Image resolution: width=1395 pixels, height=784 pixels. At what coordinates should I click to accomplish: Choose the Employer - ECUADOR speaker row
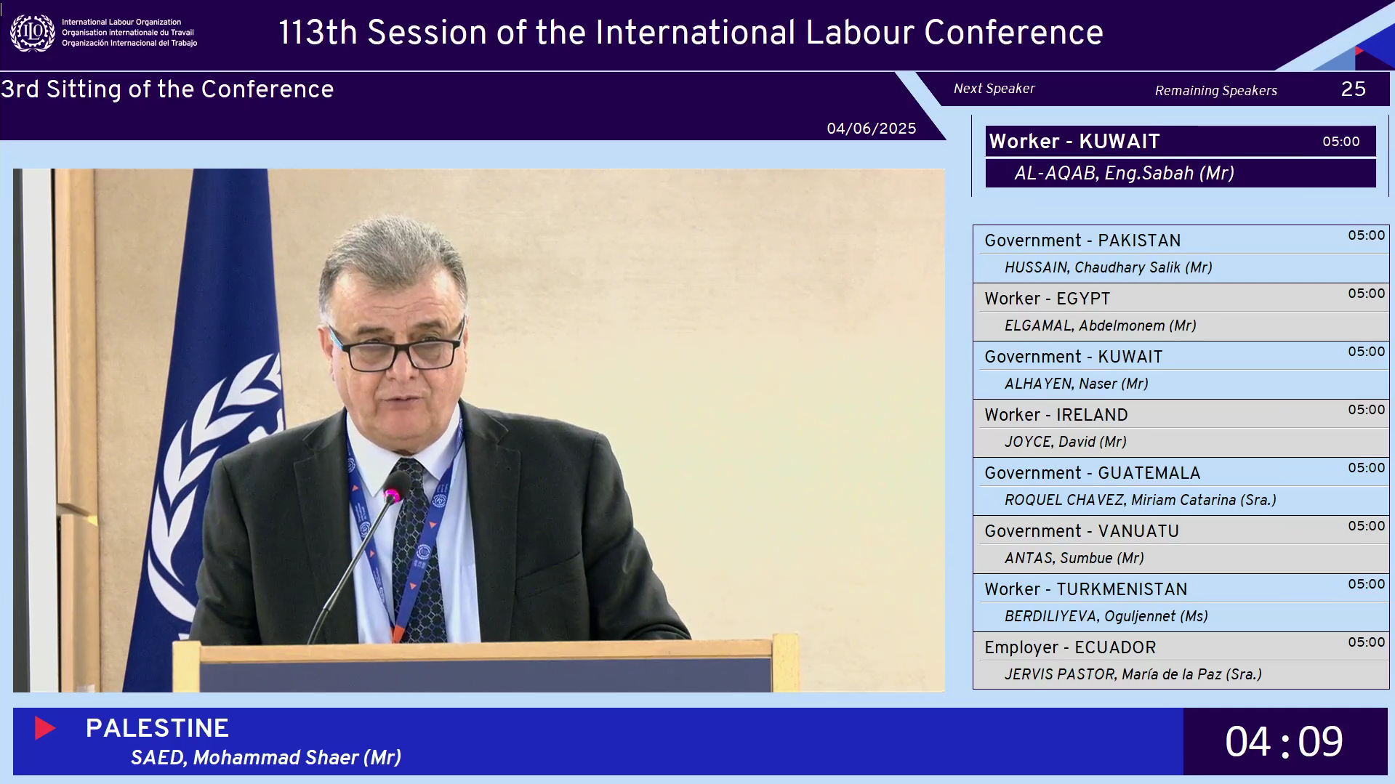click(x=1180, y=660)
